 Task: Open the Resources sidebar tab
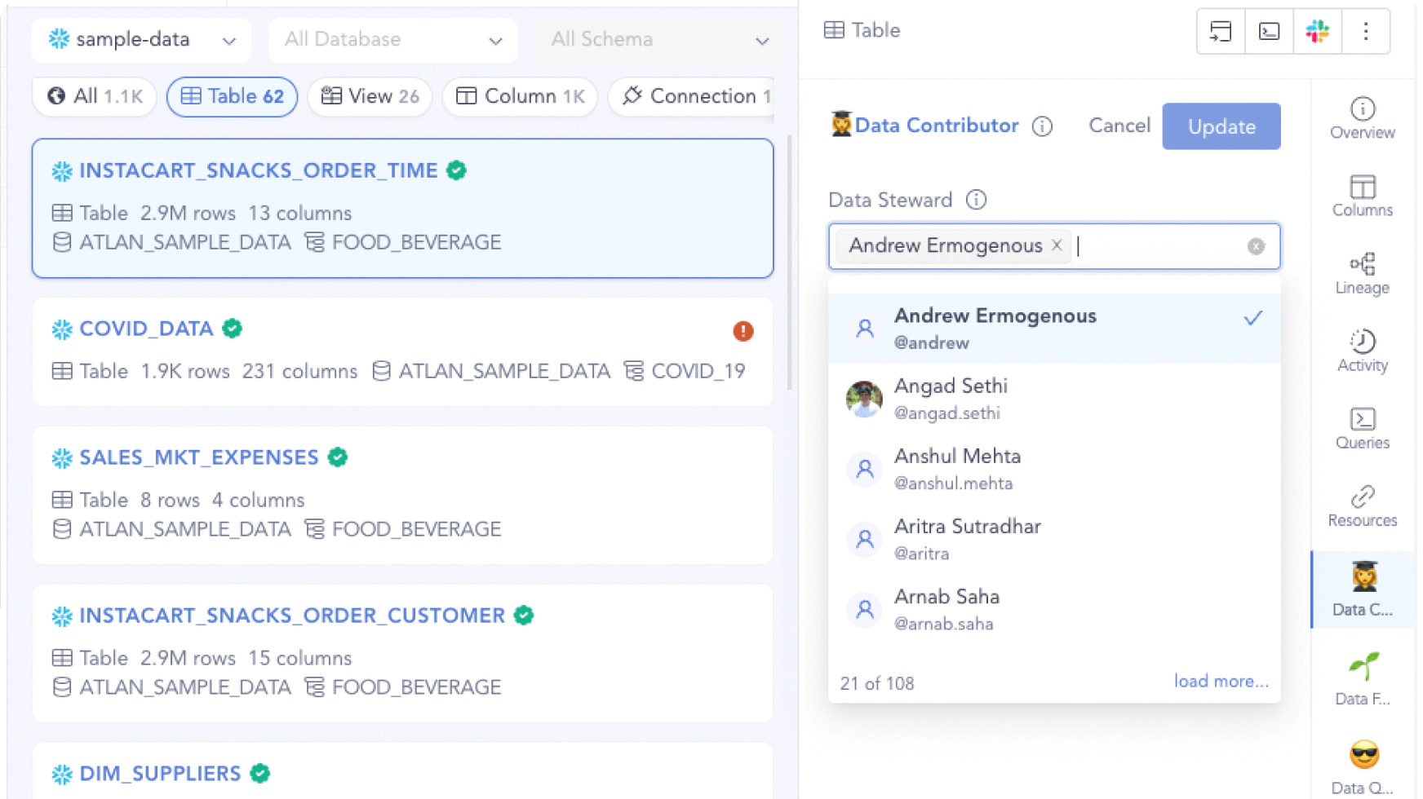[1362, 505]
